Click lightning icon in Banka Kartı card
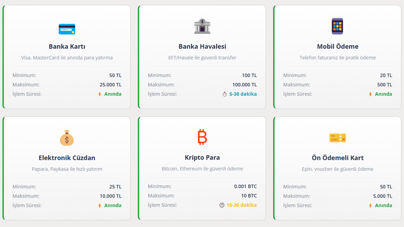 click(x=100, y=94)
